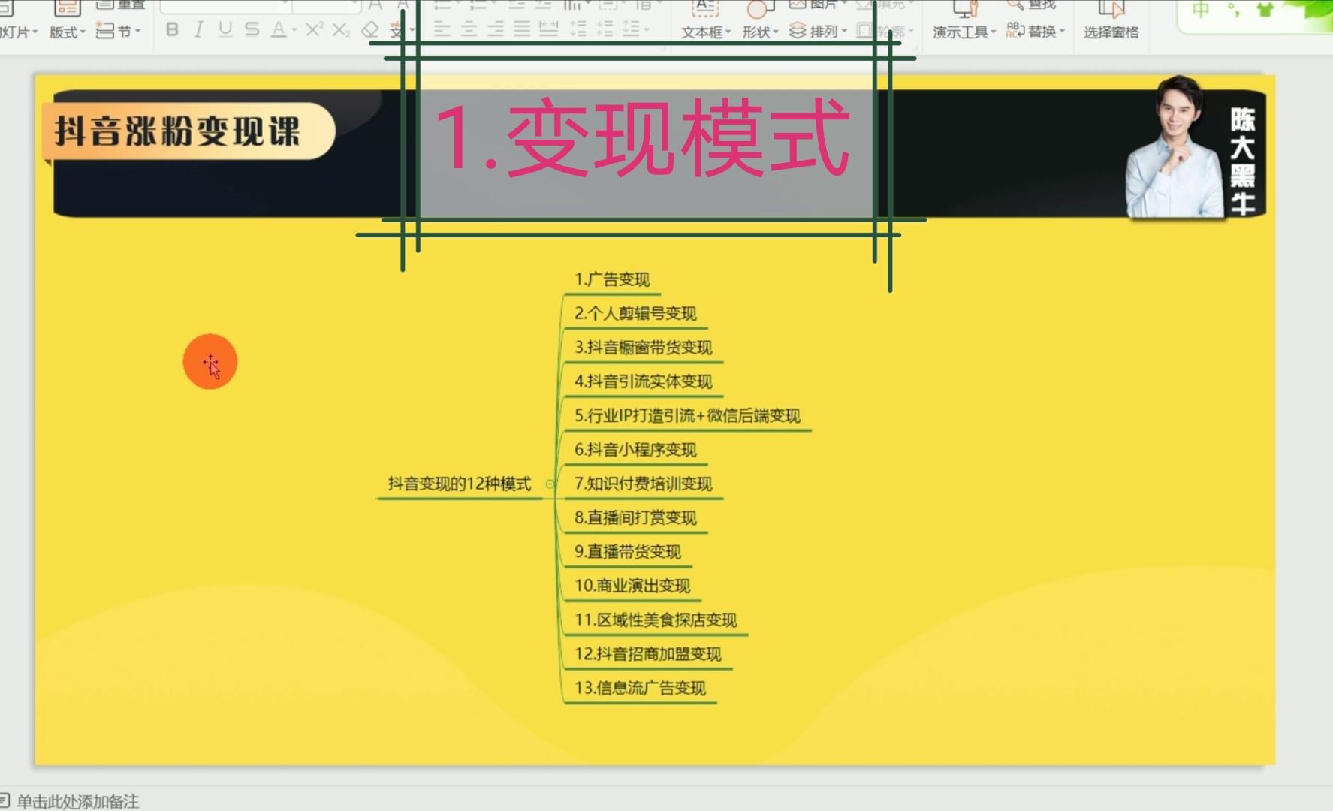Click the IME punctuation icon

1233,10
